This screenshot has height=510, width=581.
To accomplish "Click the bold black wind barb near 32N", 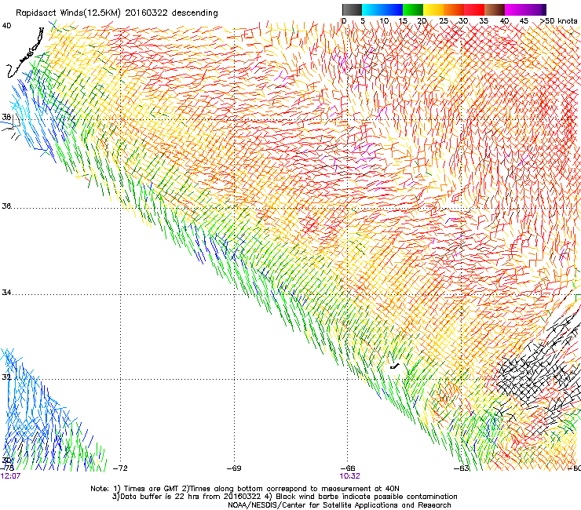I will tap(395, 366).
